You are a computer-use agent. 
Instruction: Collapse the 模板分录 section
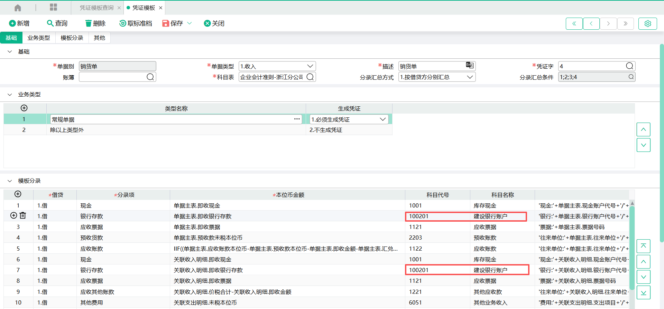tap(10, 181)
